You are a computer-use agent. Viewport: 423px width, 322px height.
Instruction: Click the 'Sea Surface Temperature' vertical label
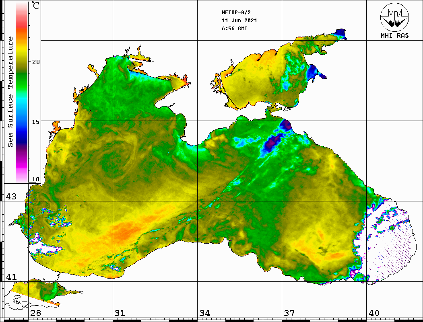[10, 92]
